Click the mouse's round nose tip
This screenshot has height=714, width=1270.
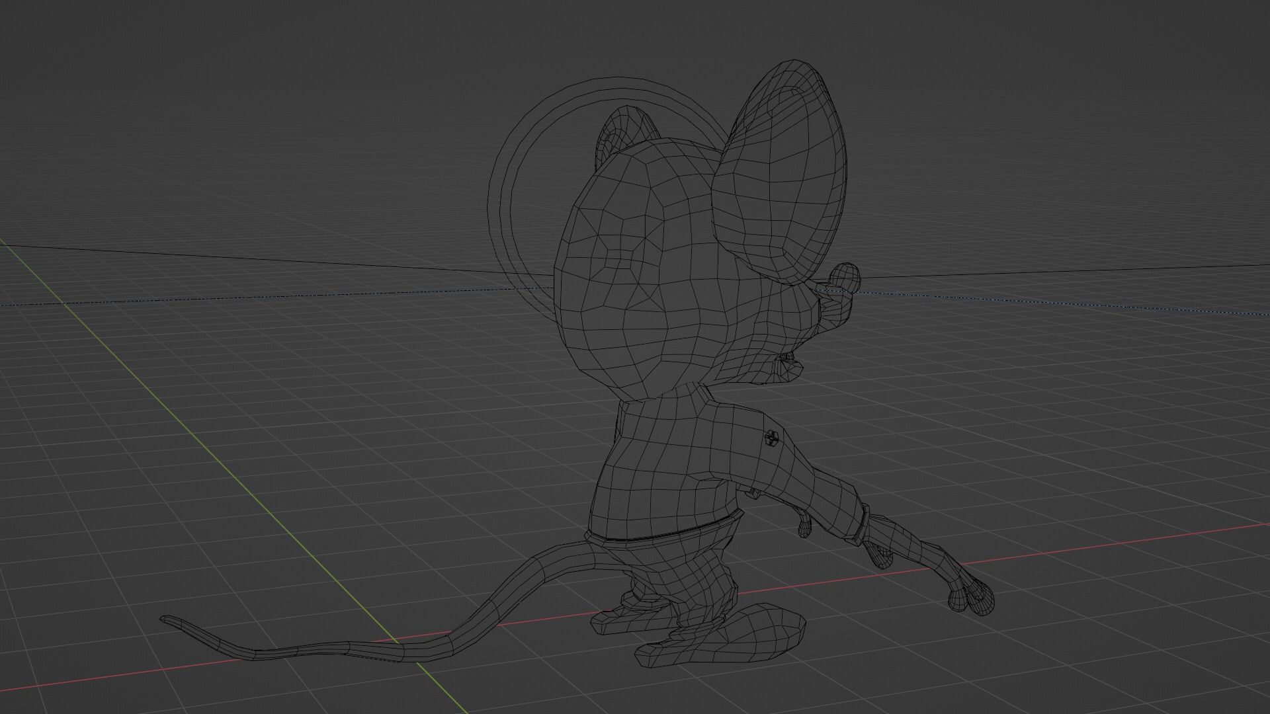click(x=846, y=277)
